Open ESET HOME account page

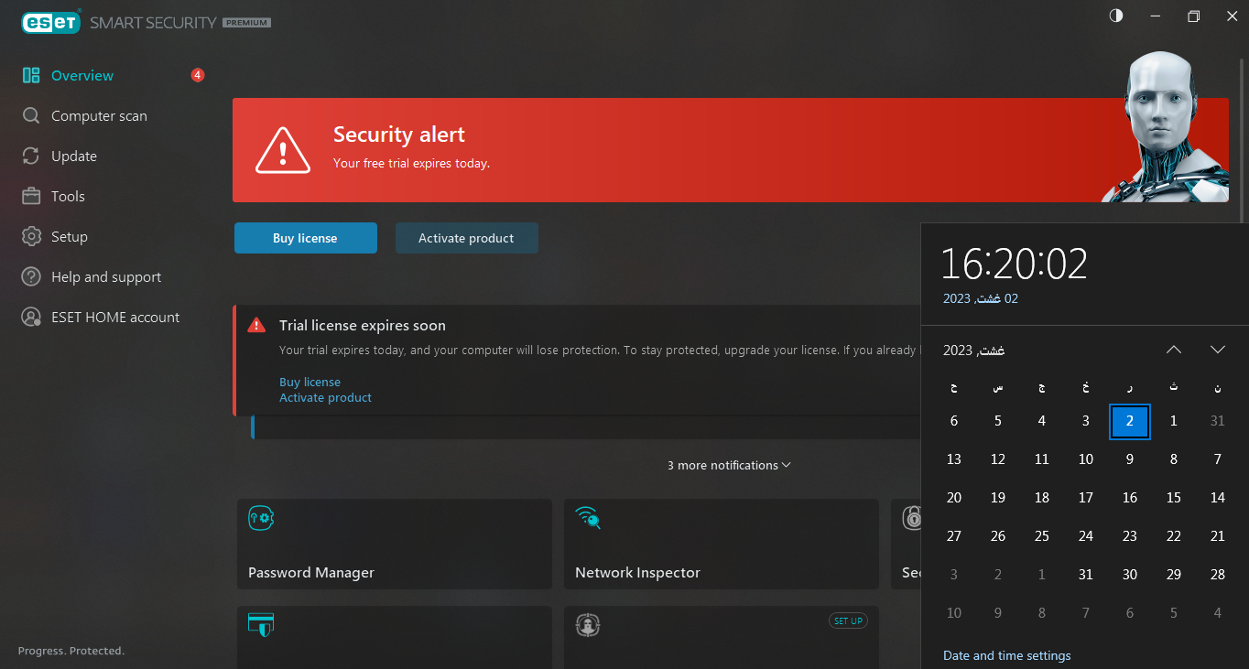tap(115, 318)
